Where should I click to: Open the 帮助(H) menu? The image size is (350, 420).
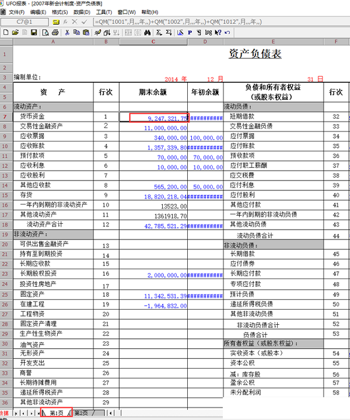coord(150,12)
